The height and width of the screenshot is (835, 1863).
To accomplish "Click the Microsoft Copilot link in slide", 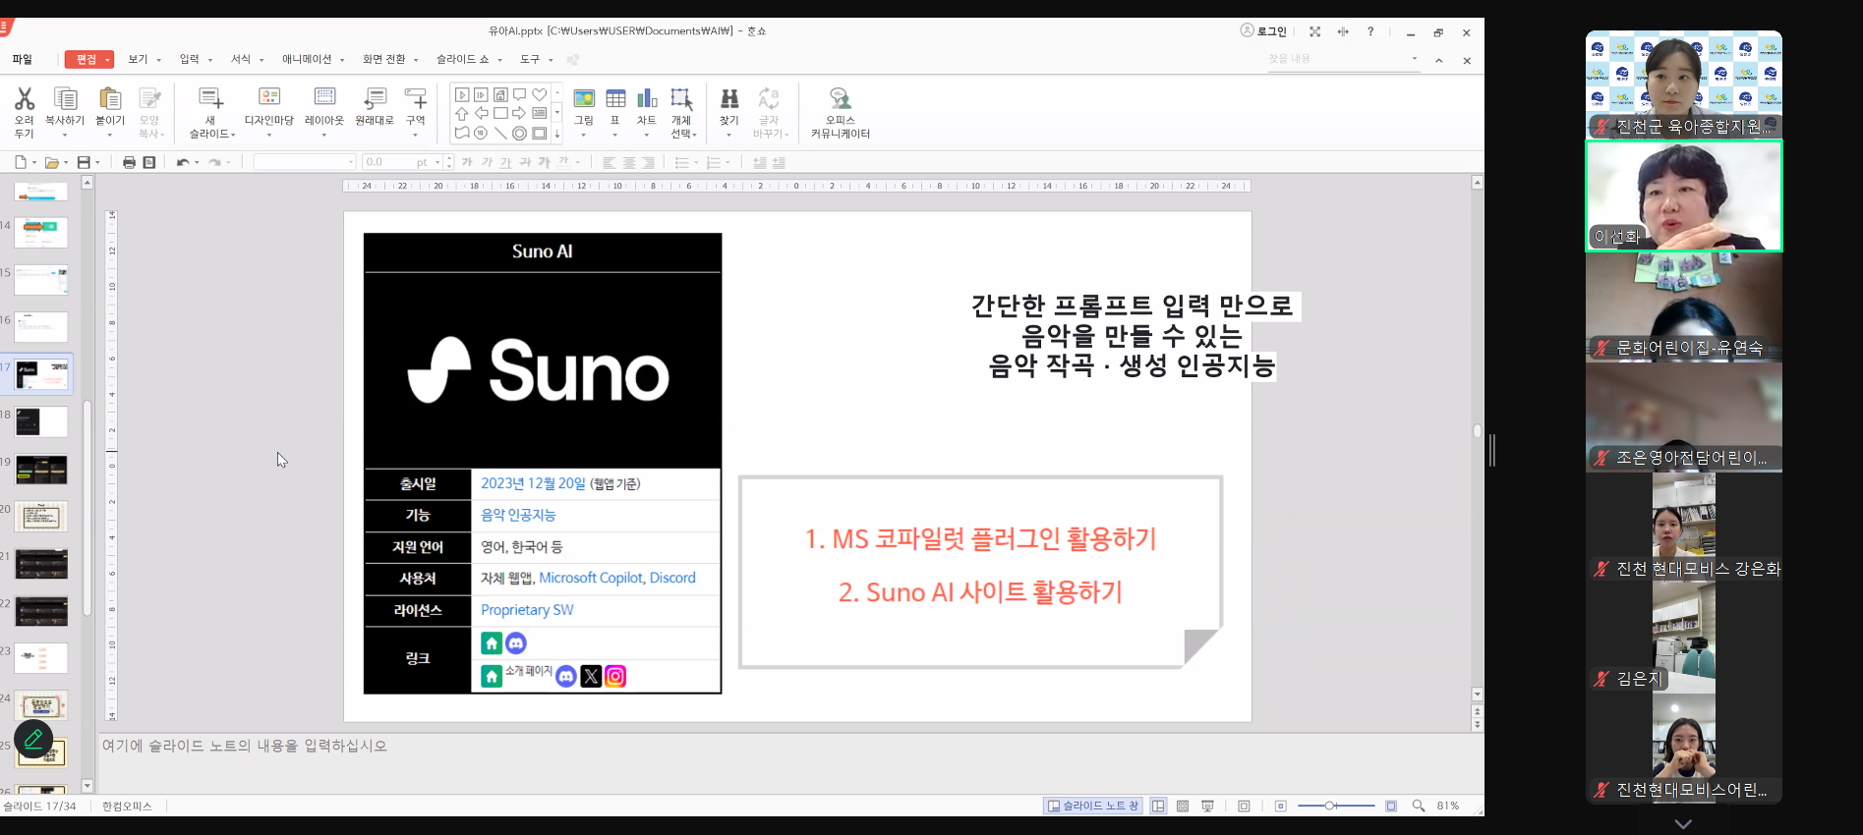I will coord(591,578).
